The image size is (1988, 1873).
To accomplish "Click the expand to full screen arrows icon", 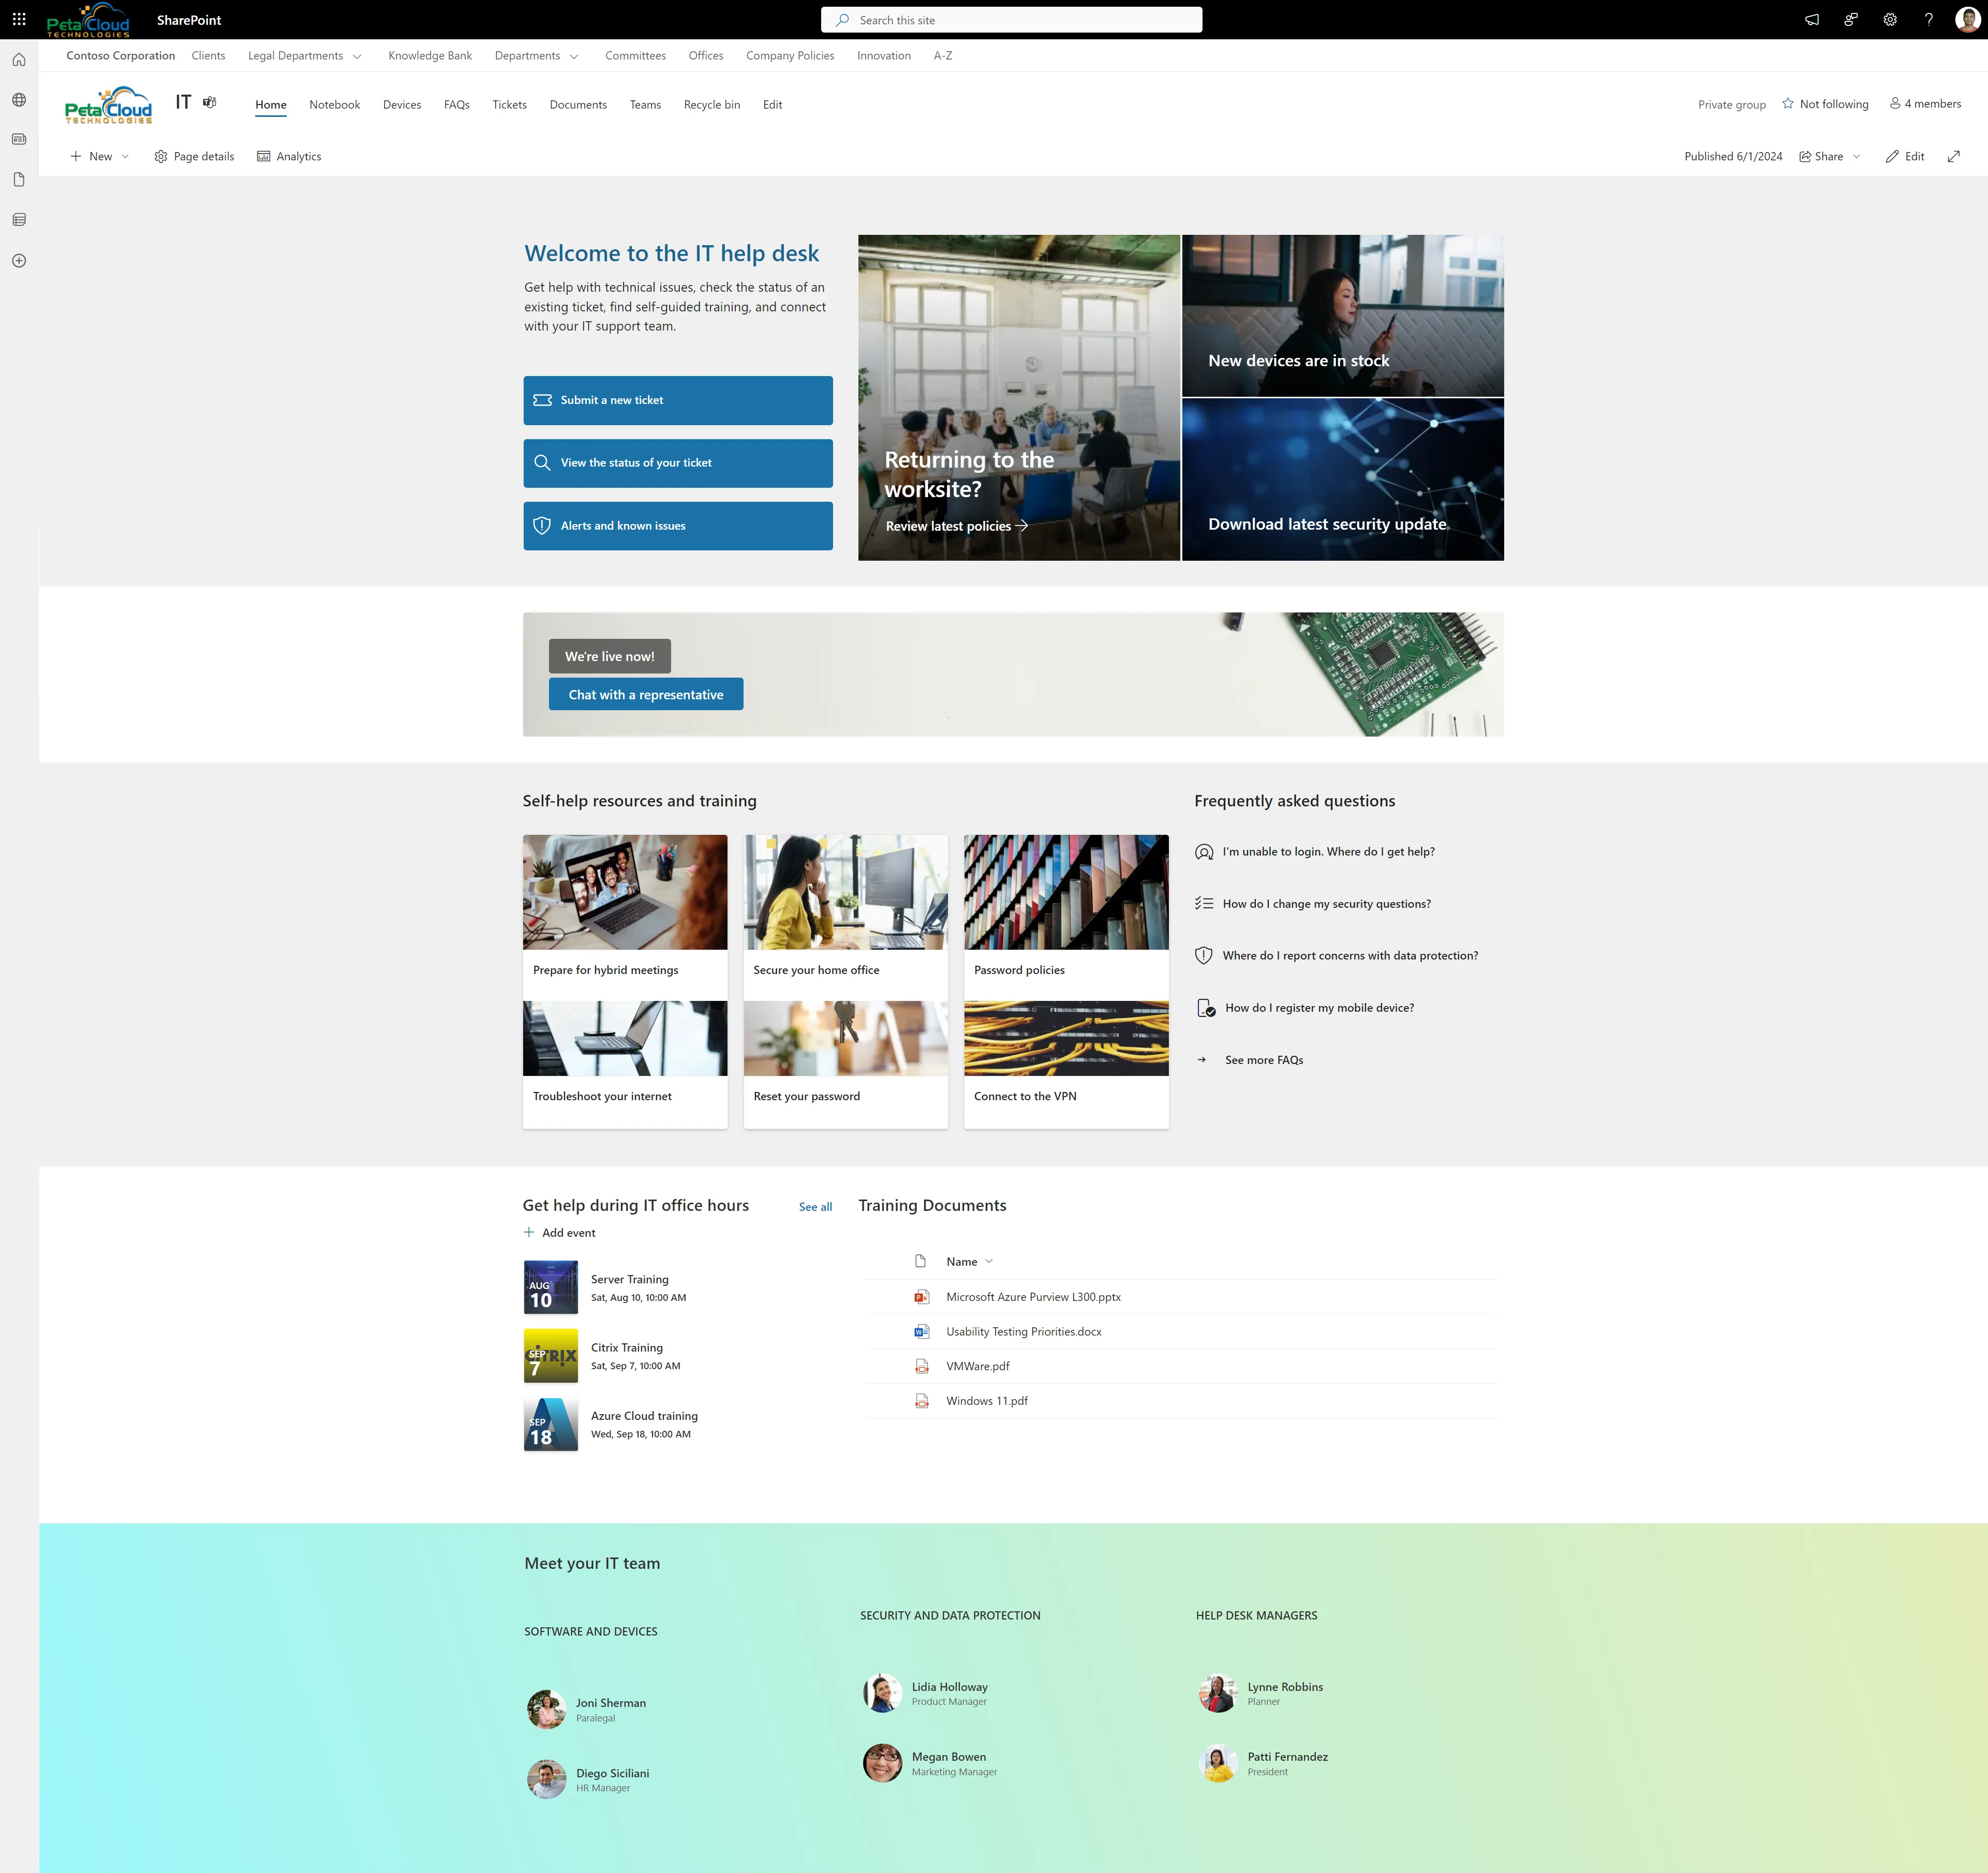I will point(1953,156).
